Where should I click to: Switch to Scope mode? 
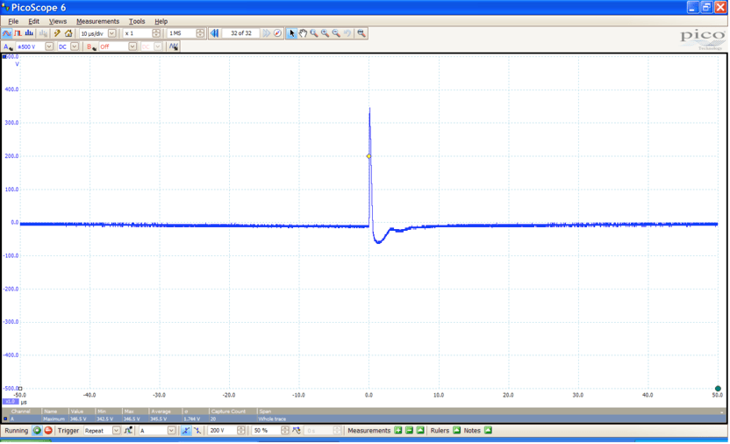point(6,33)
